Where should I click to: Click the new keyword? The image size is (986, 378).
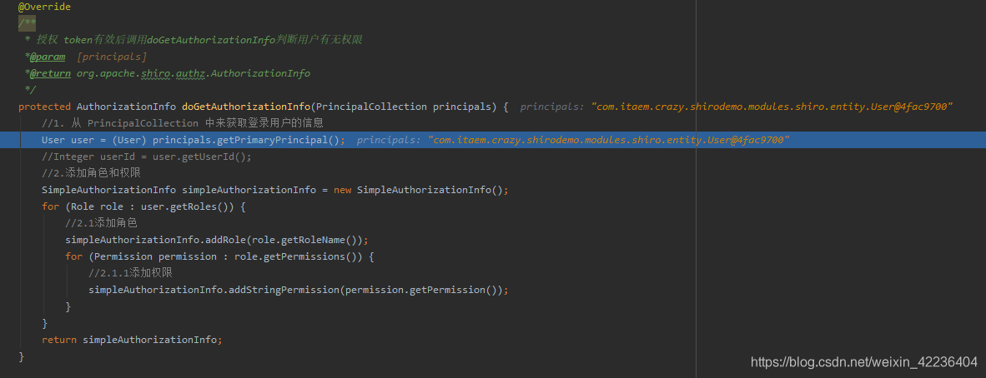(343, 191)
